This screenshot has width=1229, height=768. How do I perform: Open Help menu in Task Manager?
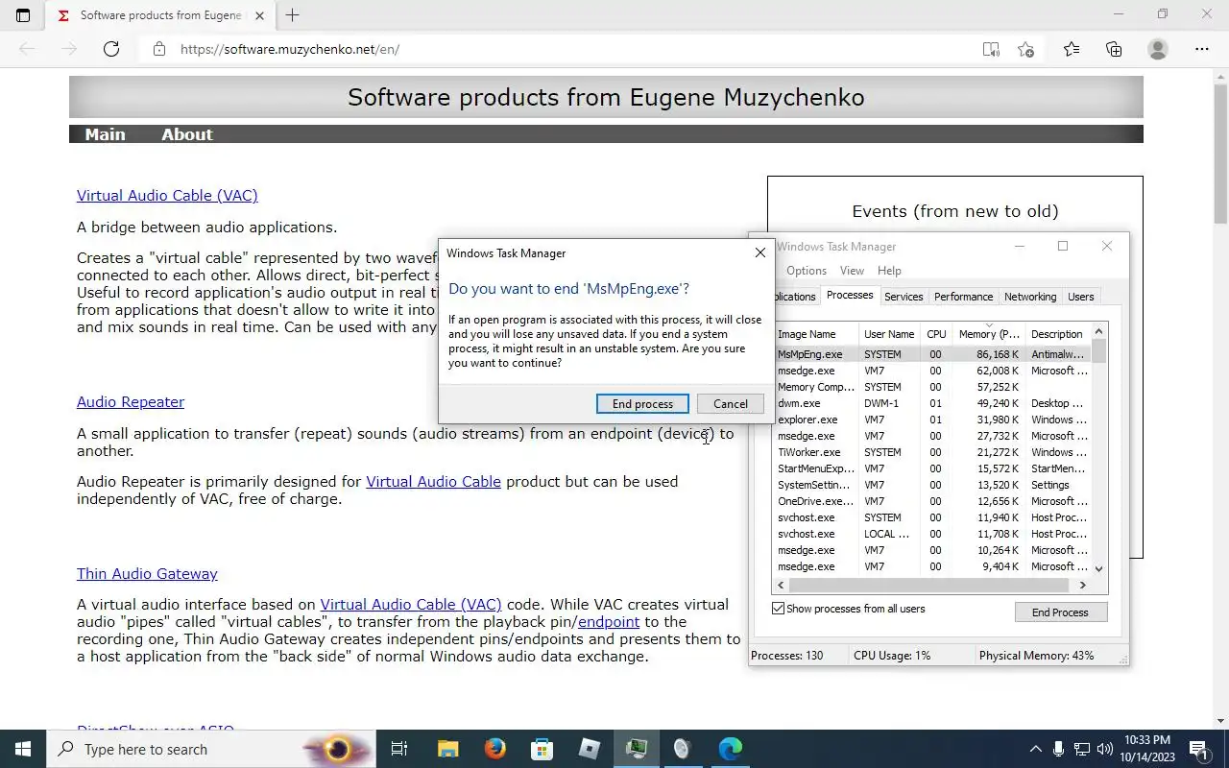click(x=889, y=271)
